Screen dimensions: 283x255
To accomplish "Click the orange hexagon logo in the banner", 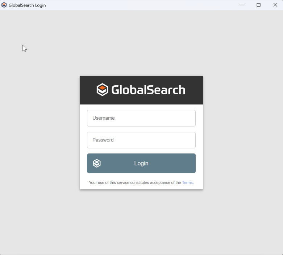I will [103, 90].
